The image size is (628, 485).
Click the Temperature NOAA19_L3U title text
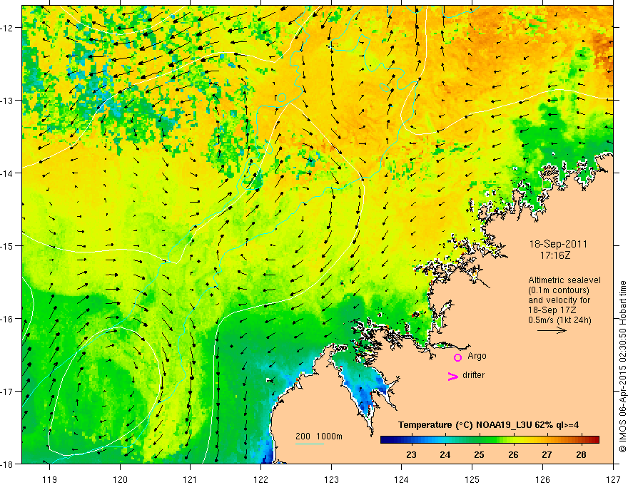488,425
